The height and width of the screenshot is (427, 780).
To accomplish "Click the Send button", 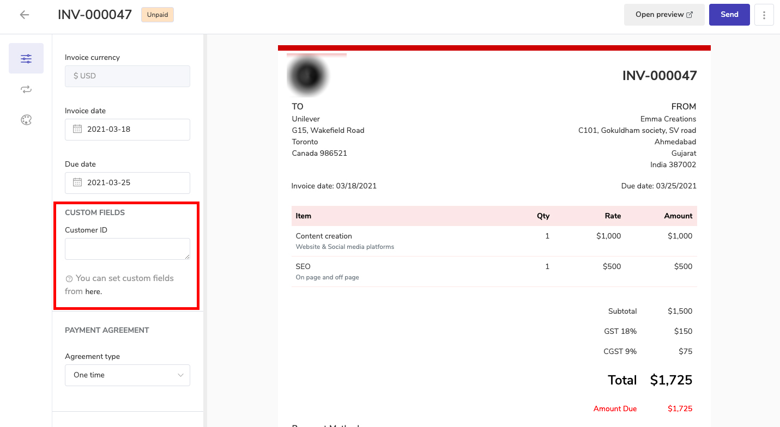I will pos(729,15).
